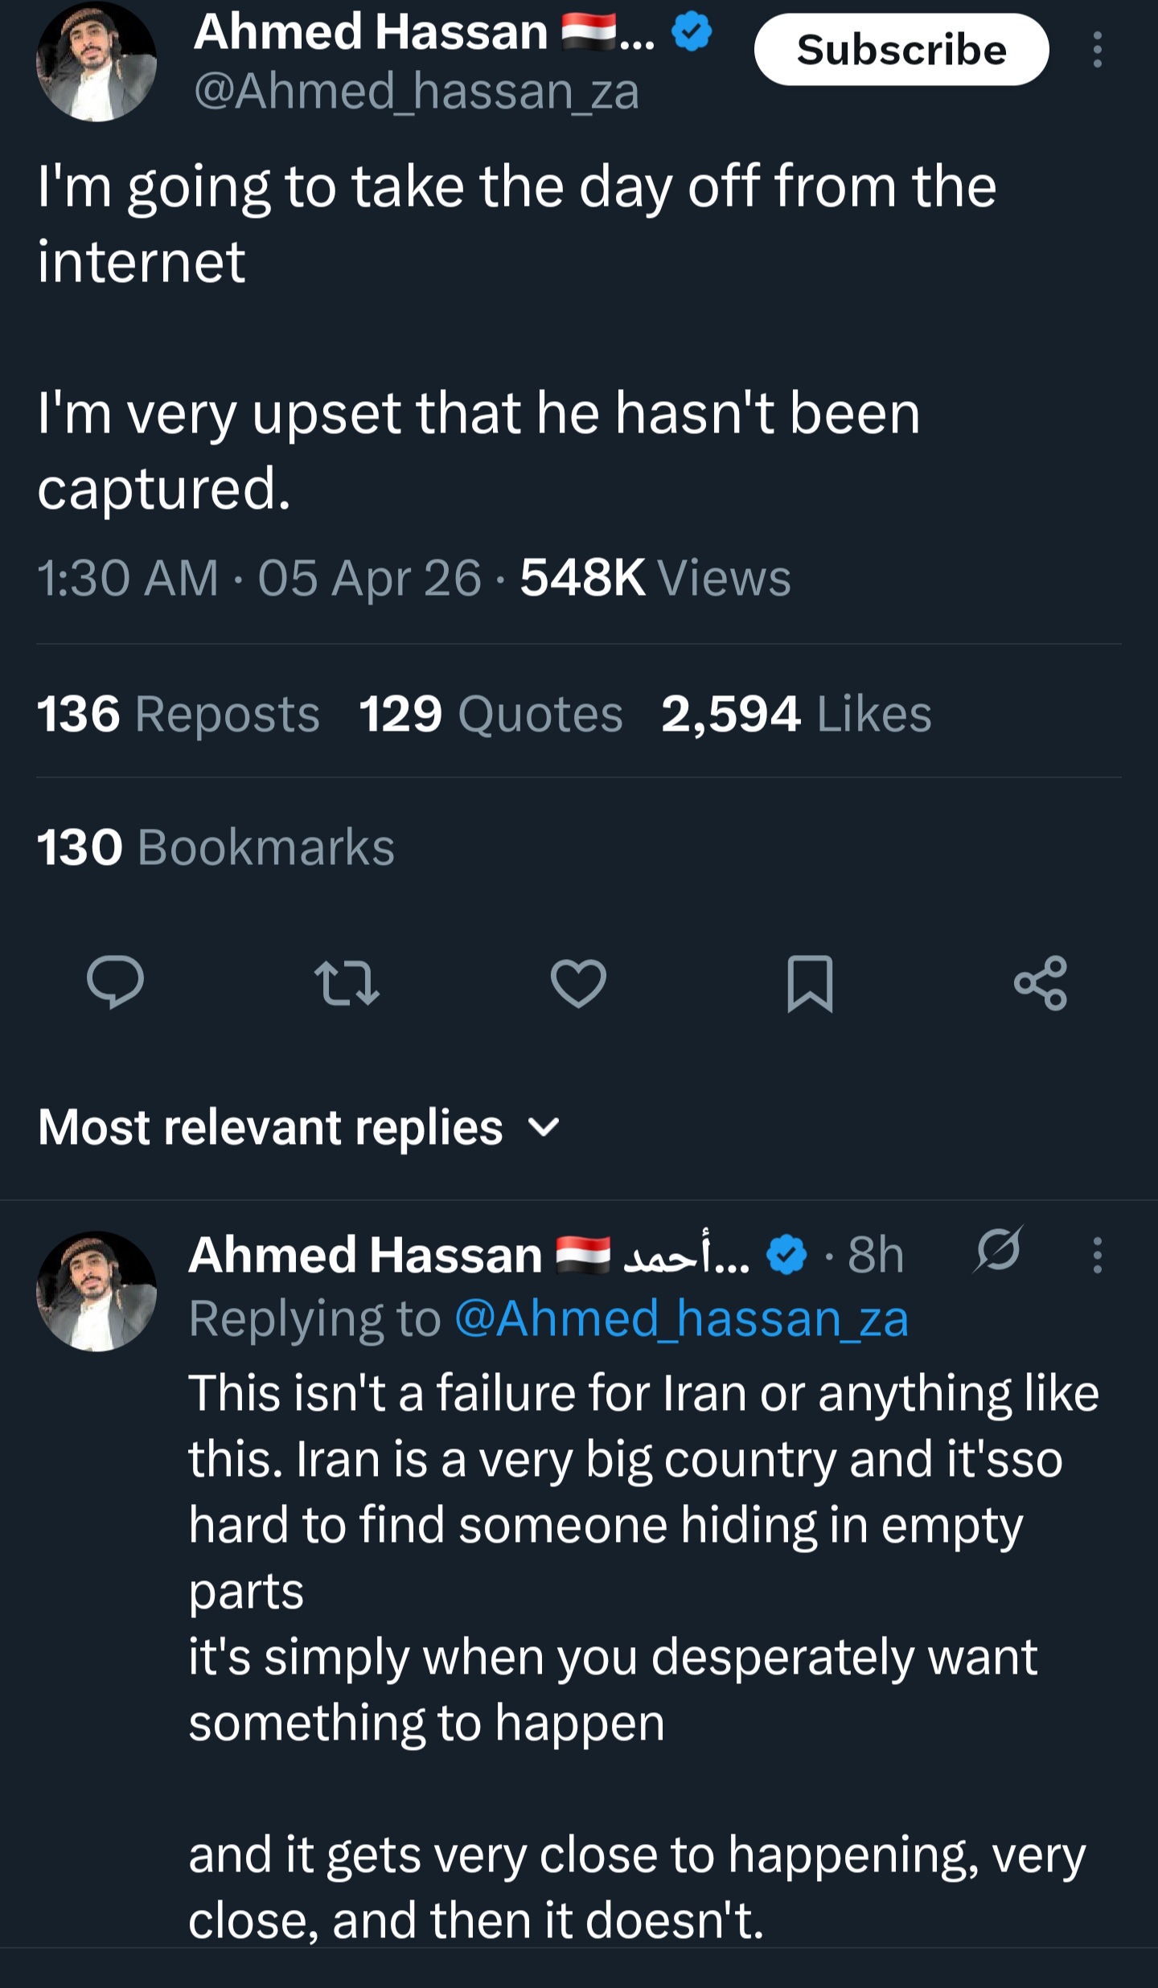1158x1988 pixels.
Task: Click the Grok slashed-circle icon on reply
Action: pos(998,1251)
